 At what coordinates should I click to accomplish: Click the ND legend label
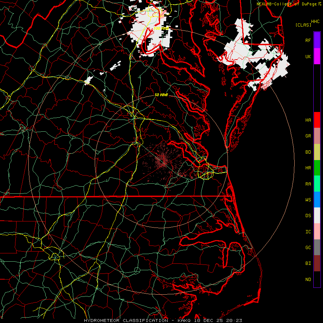308,280
